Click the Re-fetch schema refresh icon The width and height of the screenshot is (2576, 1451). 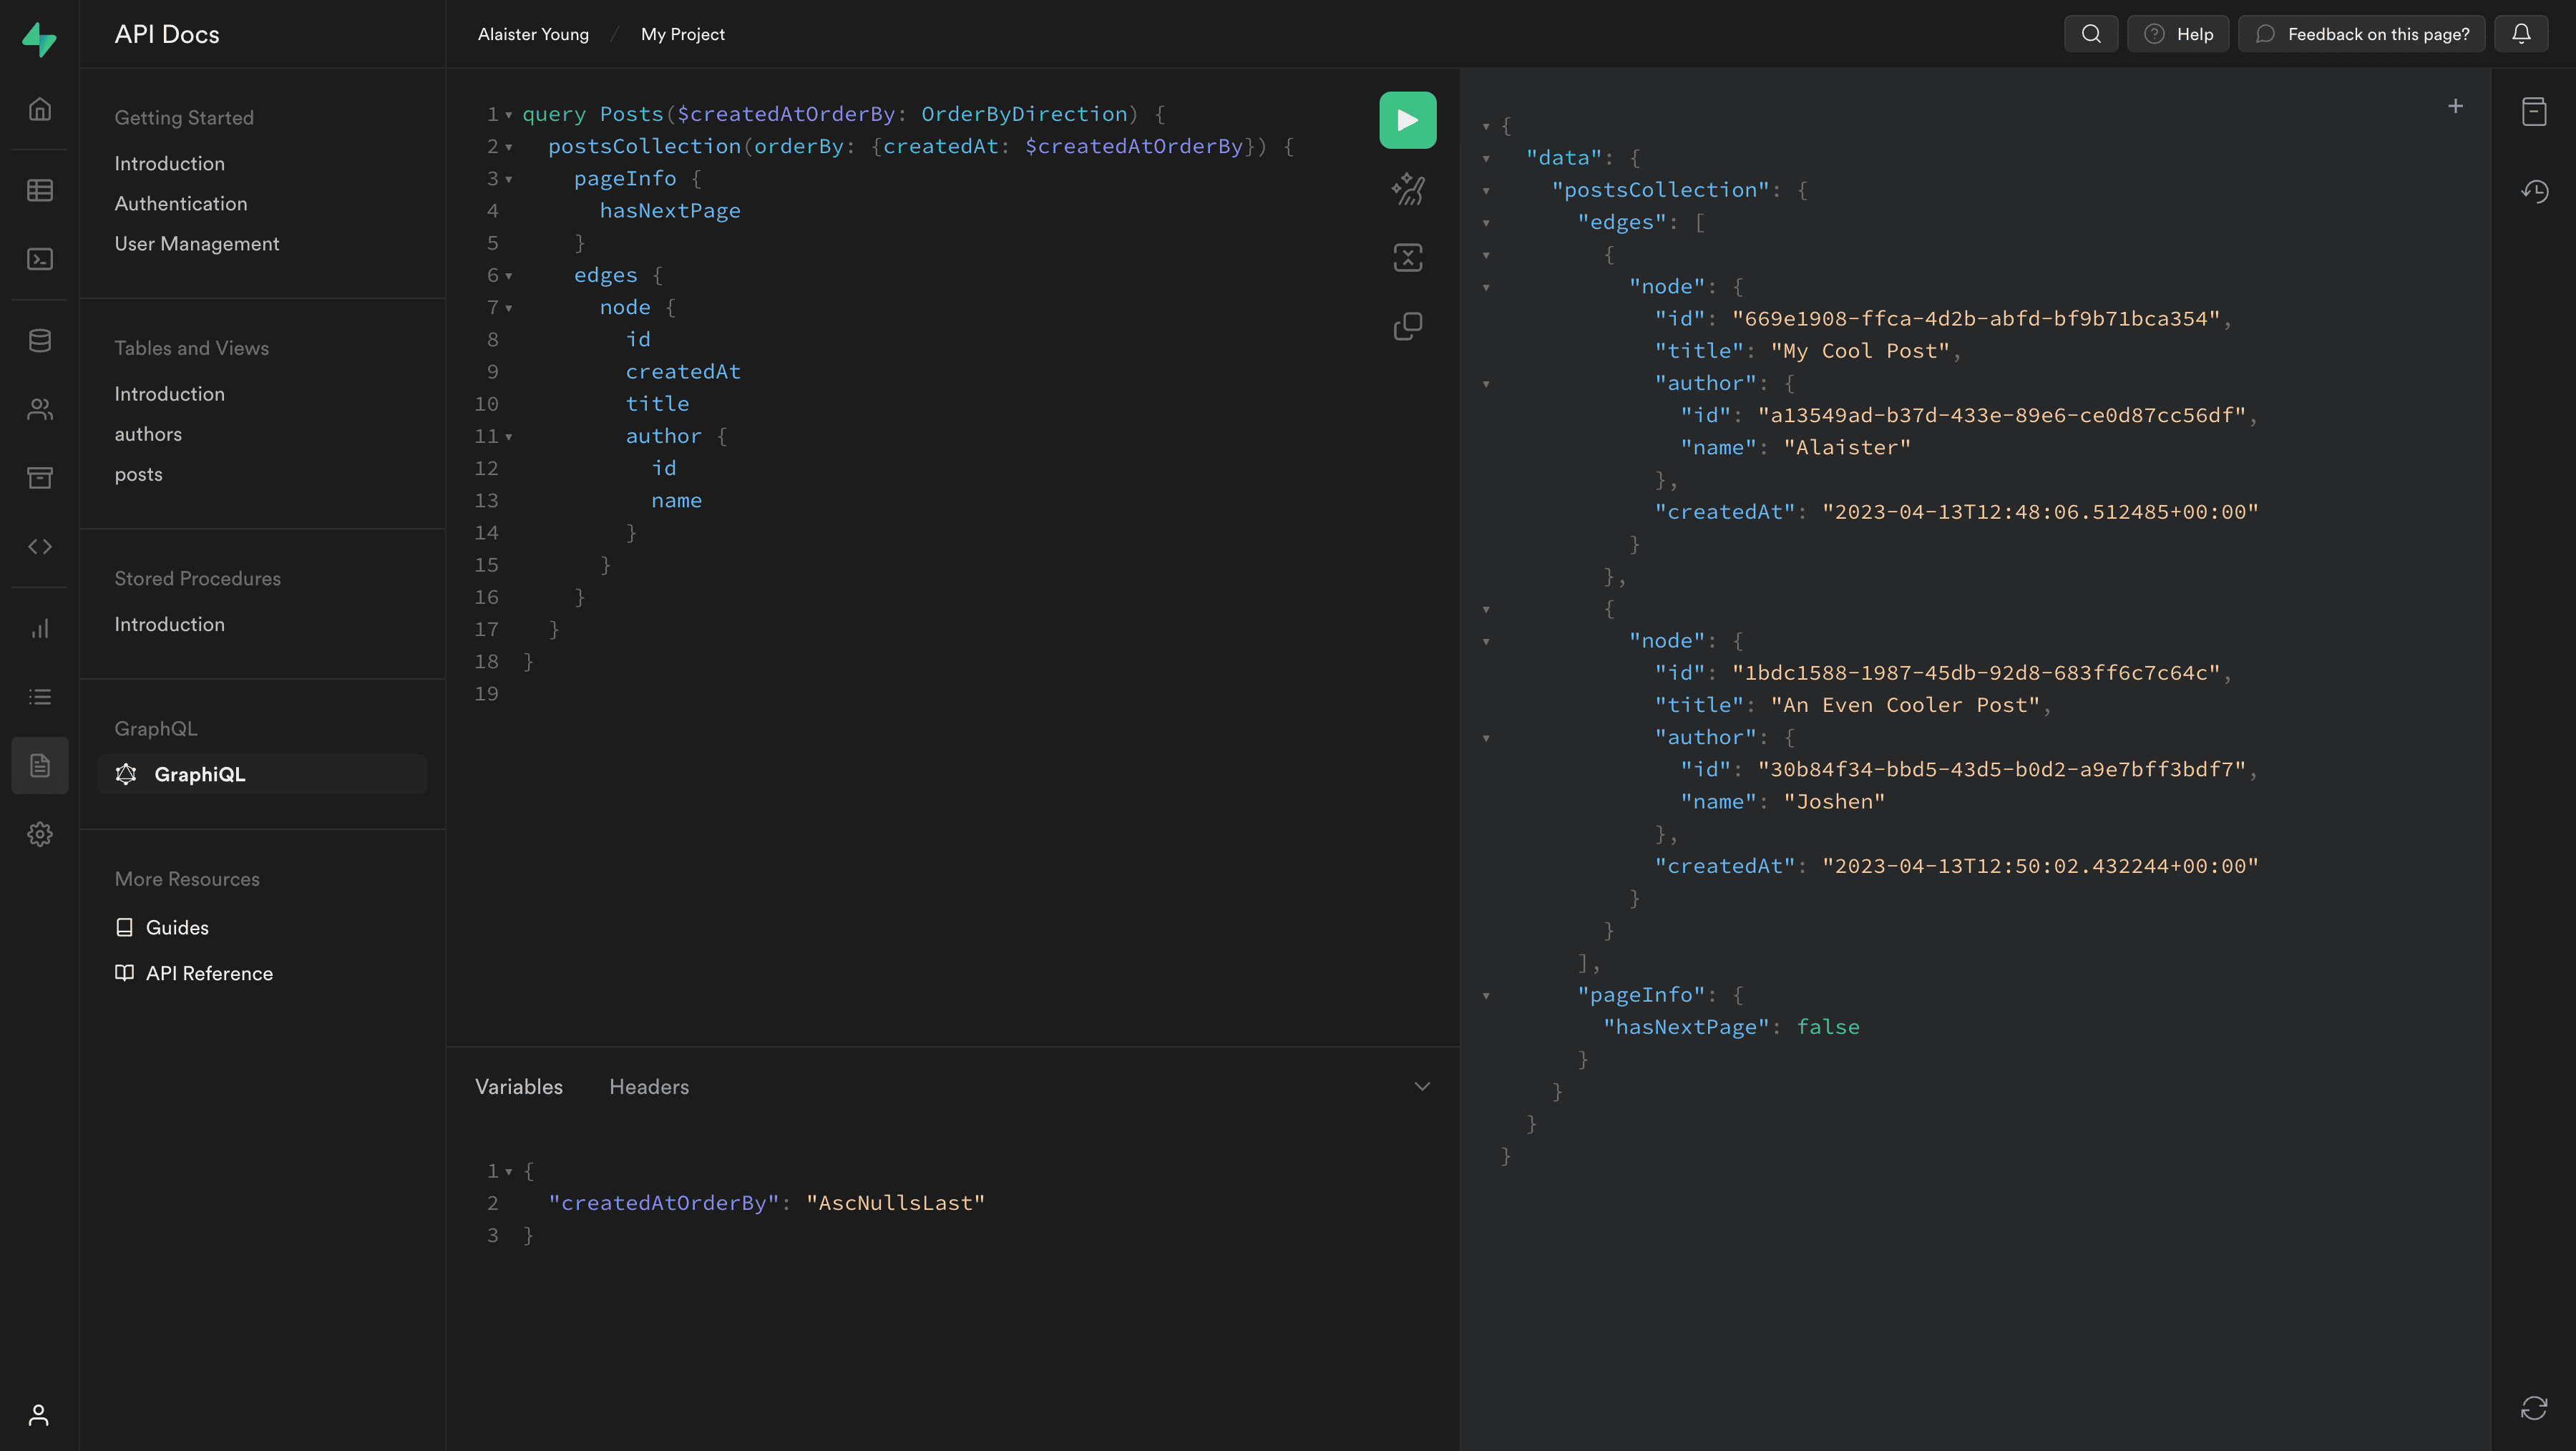[2533, 1408]
